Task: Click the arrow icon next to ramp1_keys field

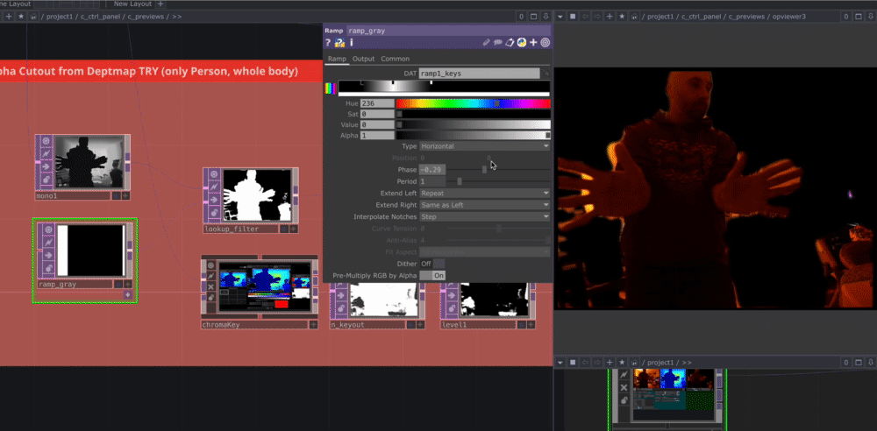Action: pos(545,74)
